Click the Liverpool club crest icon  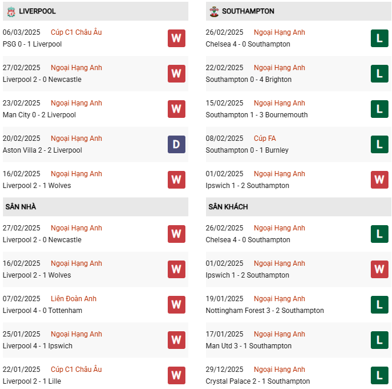(11, 11)
